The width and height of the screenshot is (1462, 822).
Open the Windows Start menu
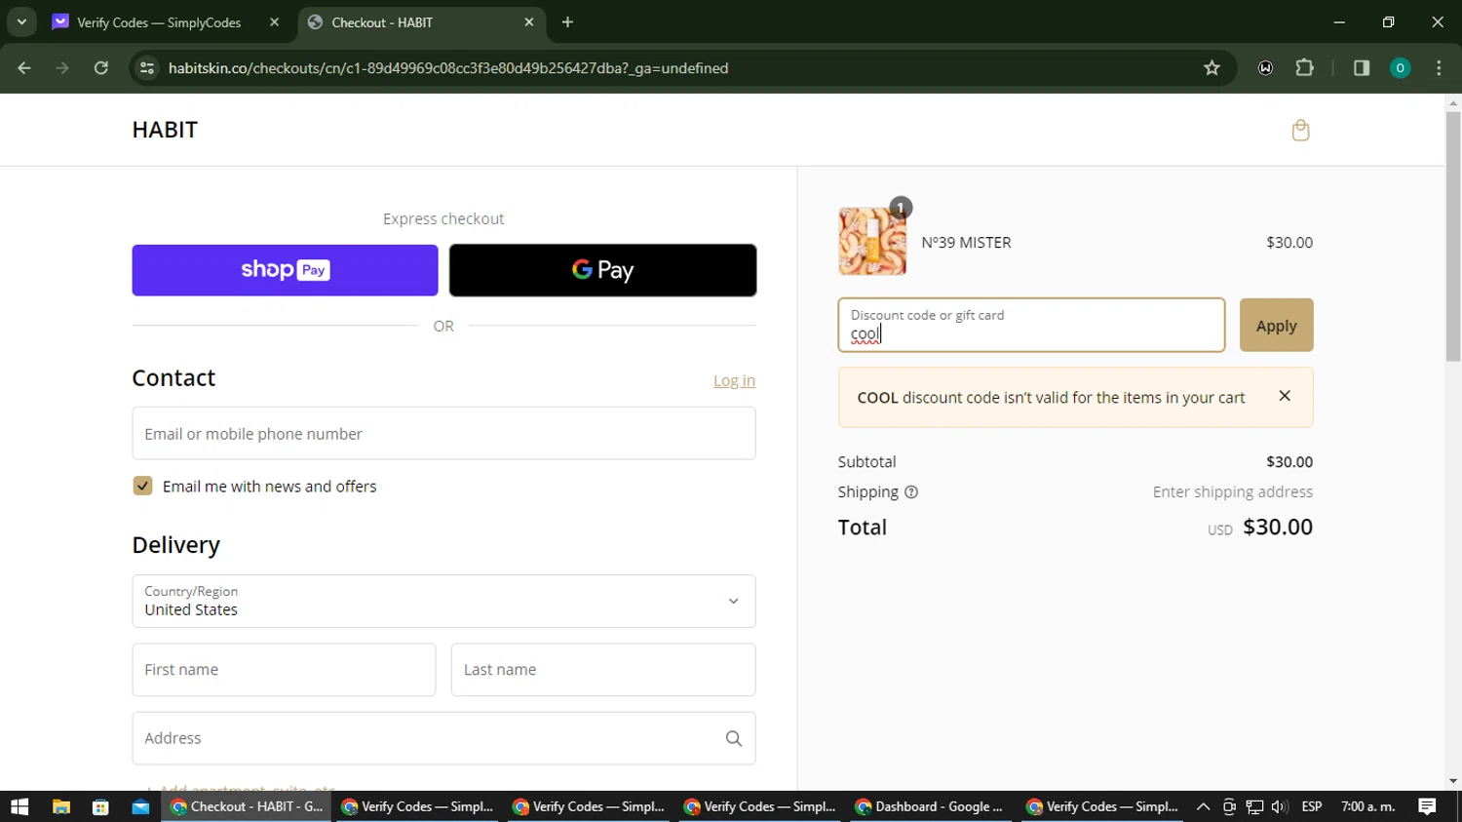point(19,806)
